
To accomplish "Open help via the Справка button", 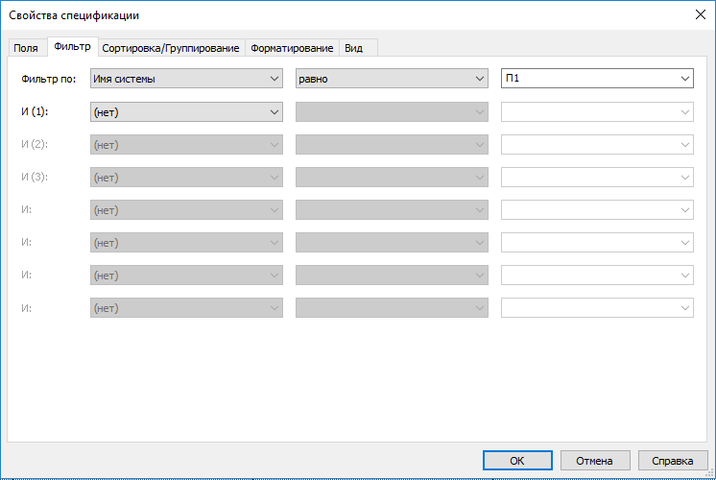I will point(673,461).
